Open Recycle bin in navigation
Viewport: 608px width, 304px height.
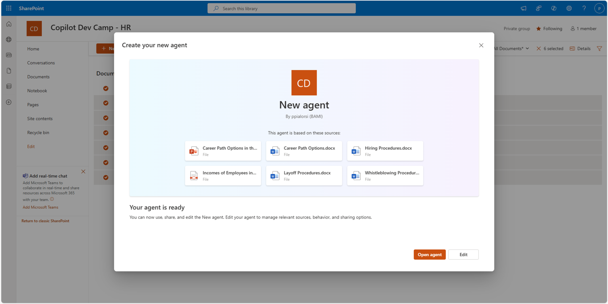click(x=38, y=133)
